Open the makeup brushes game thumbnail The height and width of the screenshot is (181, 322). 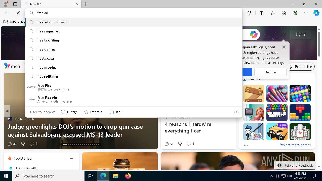277,94
